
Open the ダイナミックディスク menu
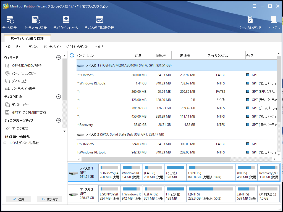click(78, 47)
